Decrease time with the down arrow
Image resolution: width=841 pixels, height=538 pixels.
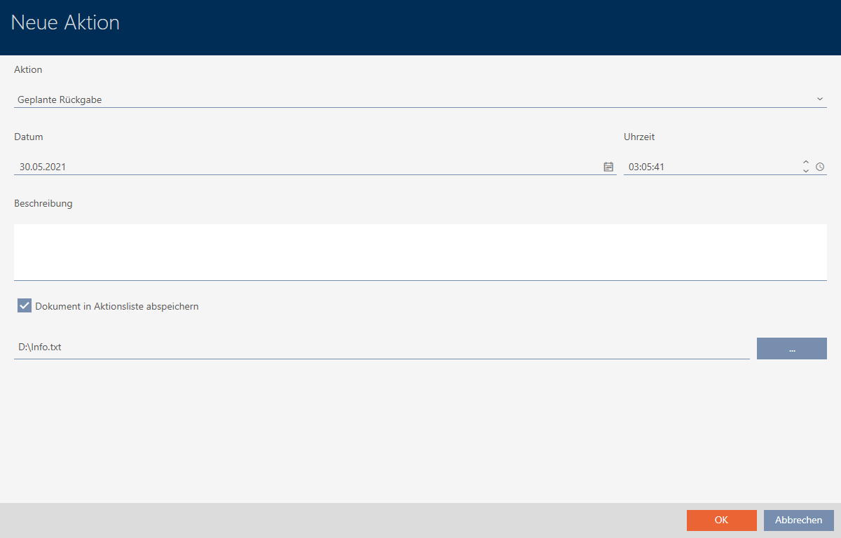click(806, 171)
